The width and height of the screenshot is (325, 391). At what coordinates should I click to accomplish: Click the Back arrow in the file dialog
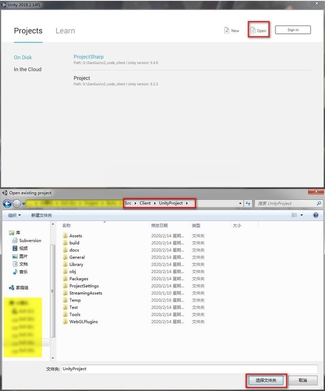tap(7, 203)
